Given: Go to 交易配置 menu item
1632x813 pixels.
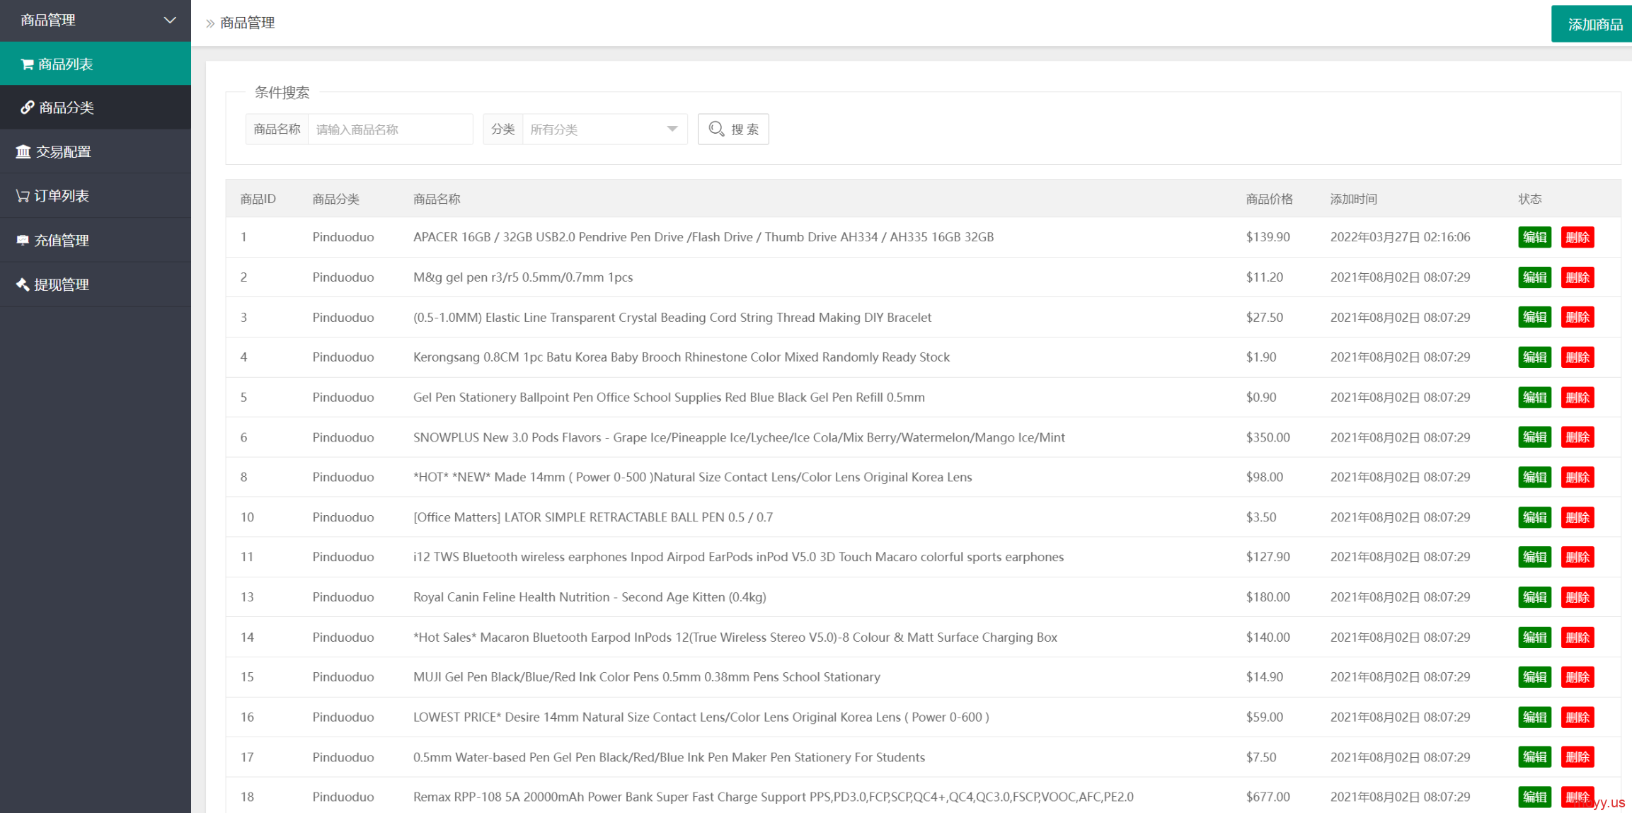Looking at the screenshot, I should click(96, 151).
